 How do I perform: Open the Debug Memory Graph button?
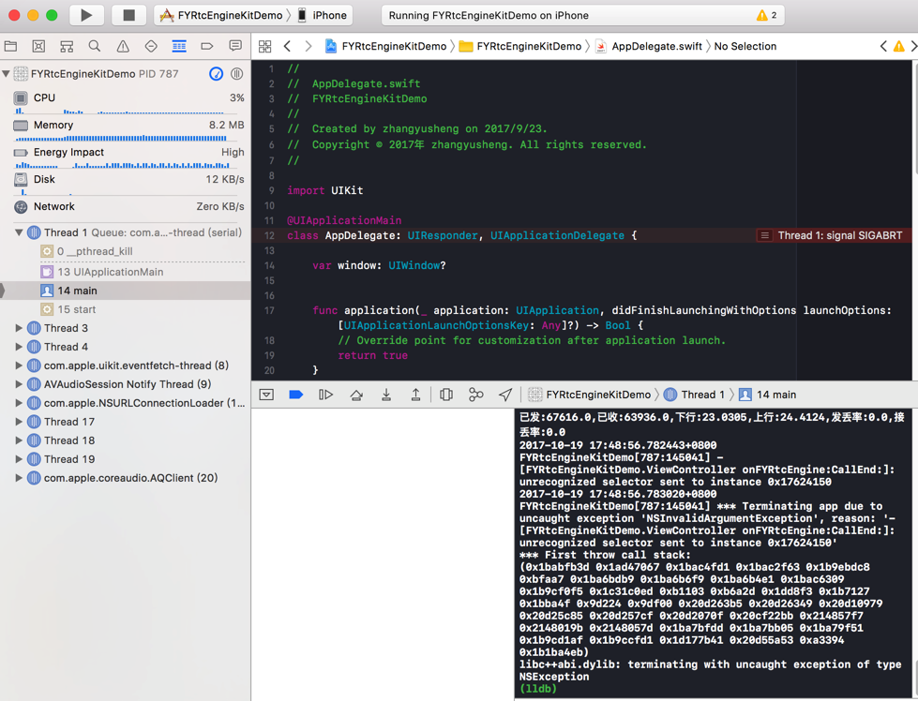(x=476, y=395)
